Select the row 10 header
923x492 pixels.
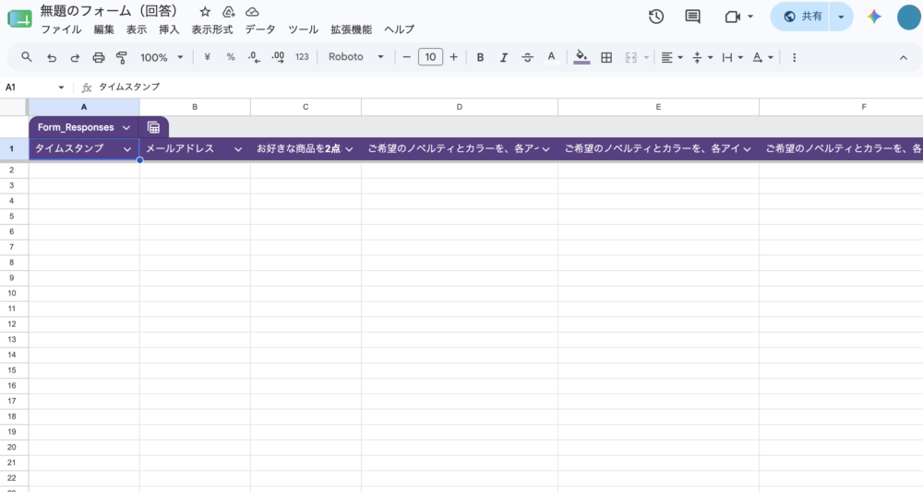coord(12,293)
